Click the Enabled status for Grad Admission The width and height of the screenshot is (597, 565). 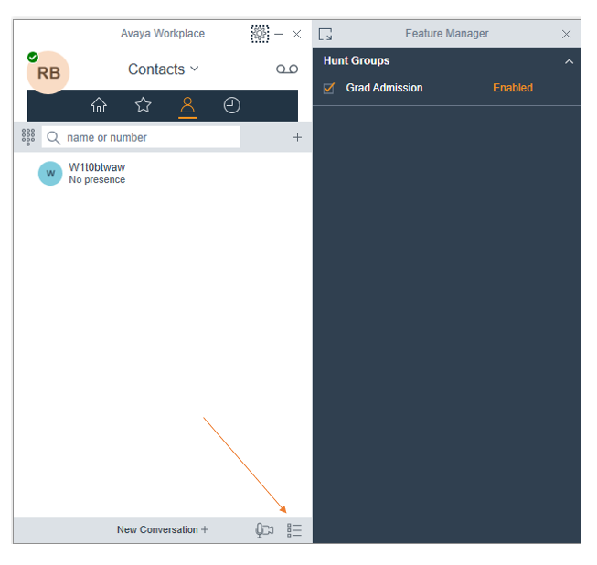click(513, 88)
